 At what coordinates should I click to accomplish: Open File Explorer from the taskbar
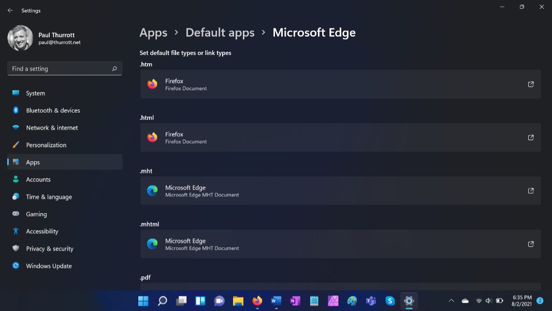pyautogui.click(x=238, y=301)
